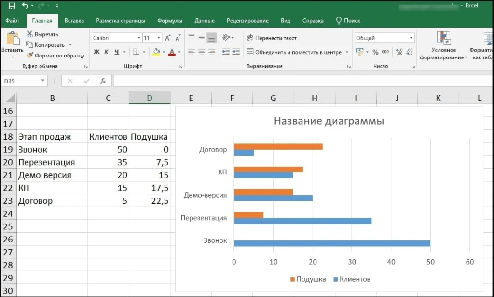Open the Формулы ribbon tab
The width and height of the screenshot is (494, 297).
coord(170,21)
